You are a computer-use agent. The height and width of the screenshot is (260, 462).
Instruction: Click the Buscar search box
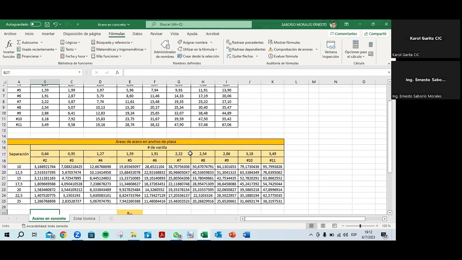[x=199, y=25]
